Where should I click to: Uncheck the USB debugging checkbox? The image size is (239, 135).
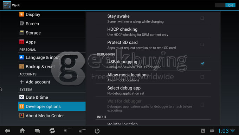coord(202,63)
